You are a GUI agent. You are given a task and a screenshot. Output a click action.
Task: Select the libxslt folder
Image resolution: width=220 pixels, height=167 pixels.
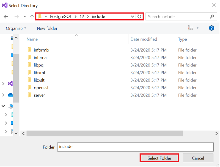(39, 80)
